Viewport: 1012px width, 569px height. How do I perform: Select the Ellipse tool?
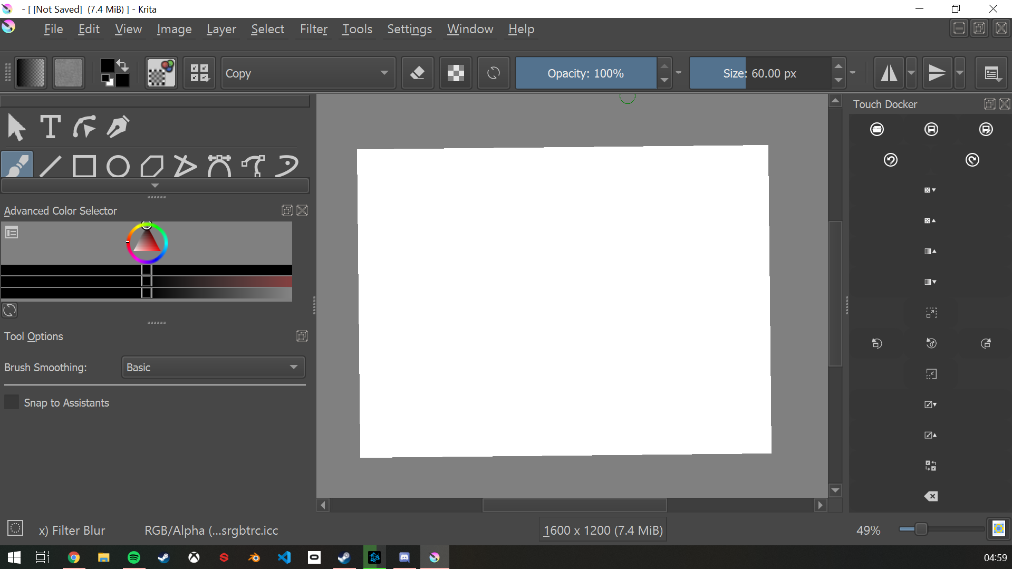click(x=118, y=166)
